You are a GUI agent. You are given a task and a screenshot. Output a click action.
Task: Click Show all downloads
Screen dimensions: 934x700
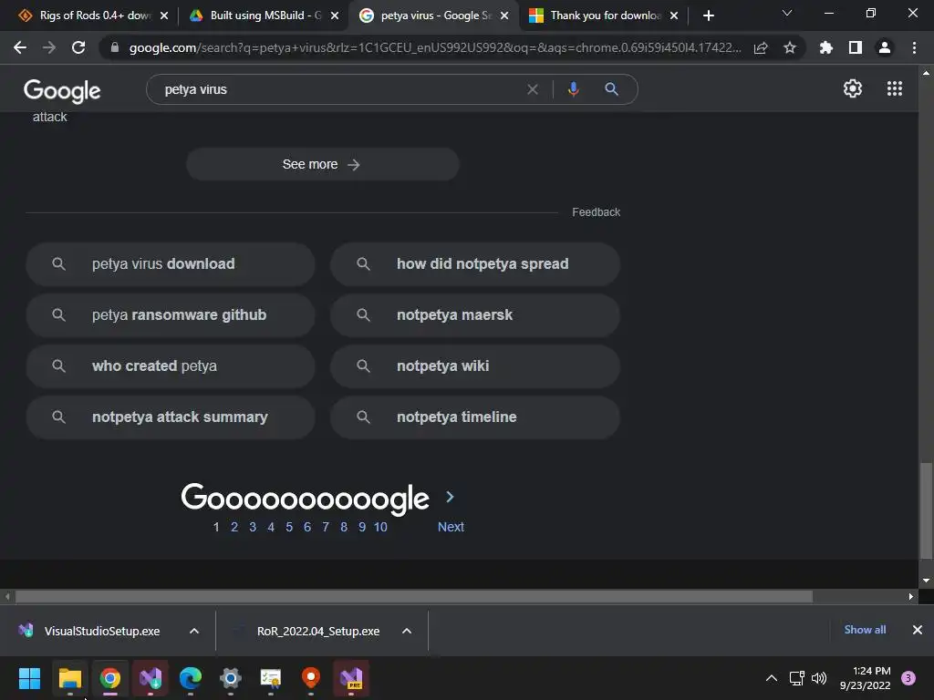tap(865, 630)
